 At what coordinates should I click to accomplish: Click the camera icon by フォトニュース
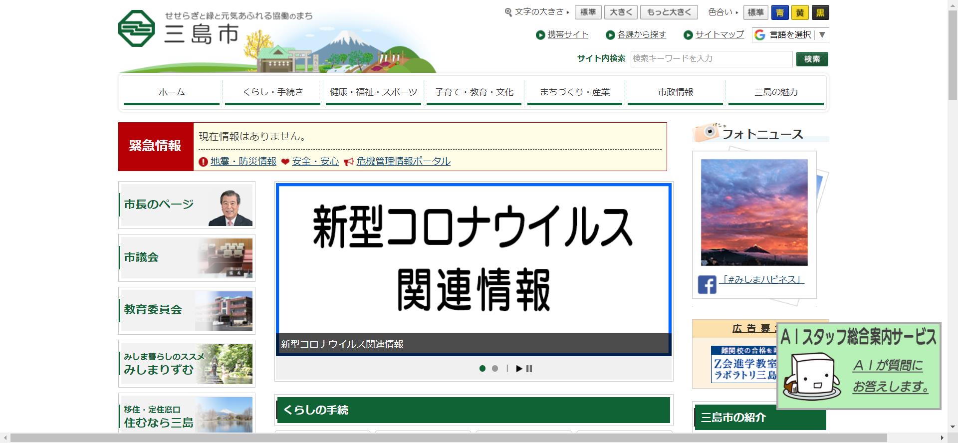[x=707, y=132]
